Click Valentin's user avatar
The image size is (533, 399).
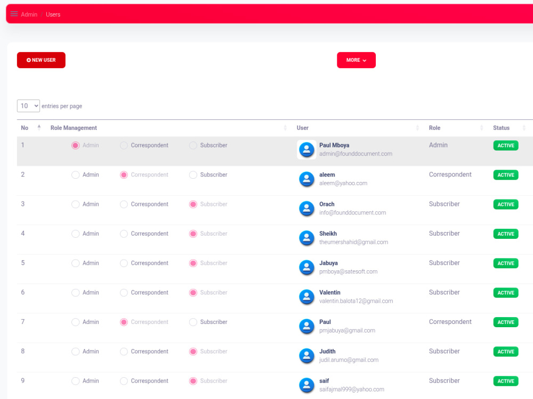click(306, 297)
